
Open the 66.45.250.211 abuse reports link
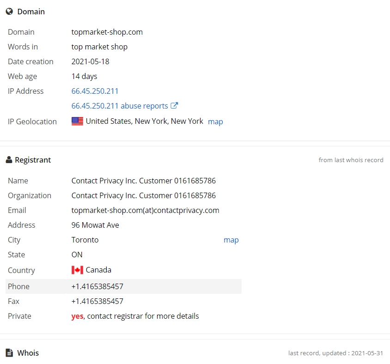120,106
